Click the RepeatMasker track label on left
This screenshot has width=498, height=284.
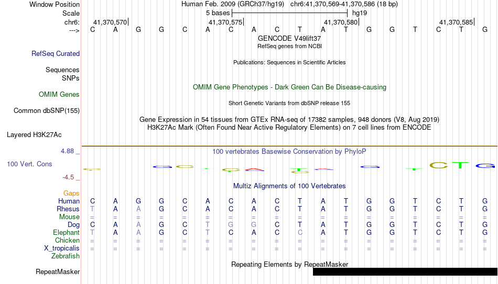coord(58,271)
